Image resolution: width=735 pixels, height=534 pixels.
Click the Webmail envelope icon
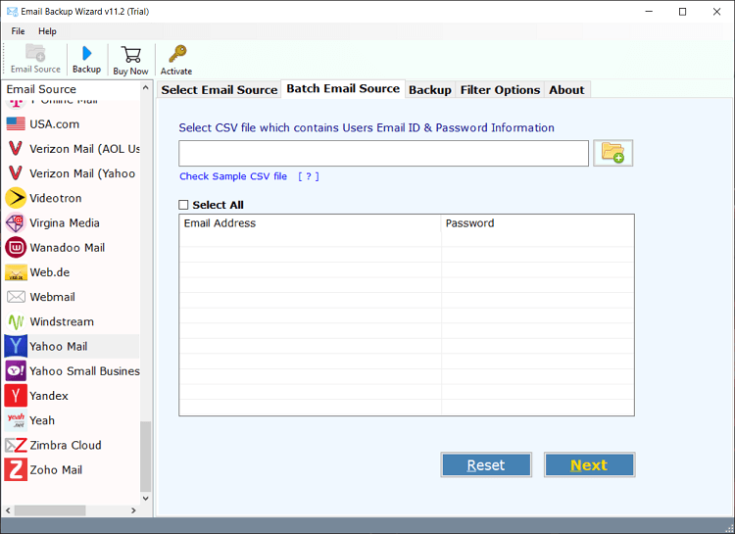(x=16, y=297)
